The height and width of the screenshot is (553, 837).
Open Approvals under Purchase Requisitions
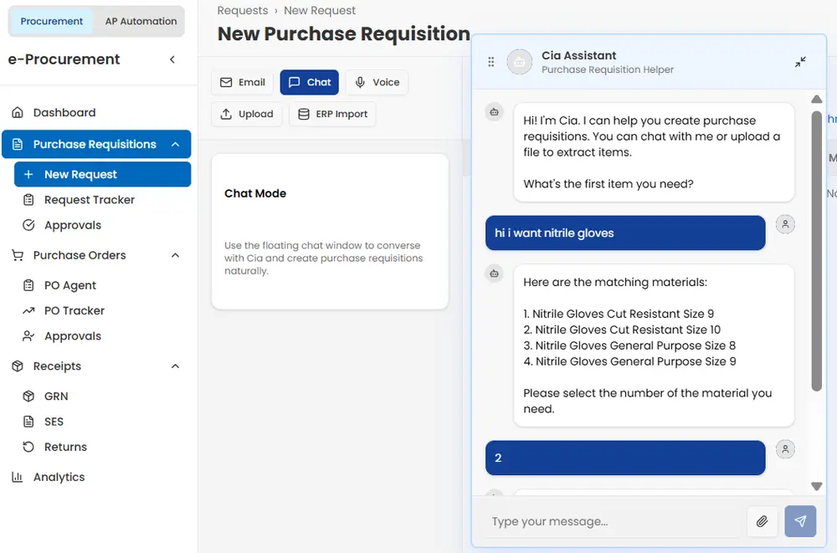point(73,225)
